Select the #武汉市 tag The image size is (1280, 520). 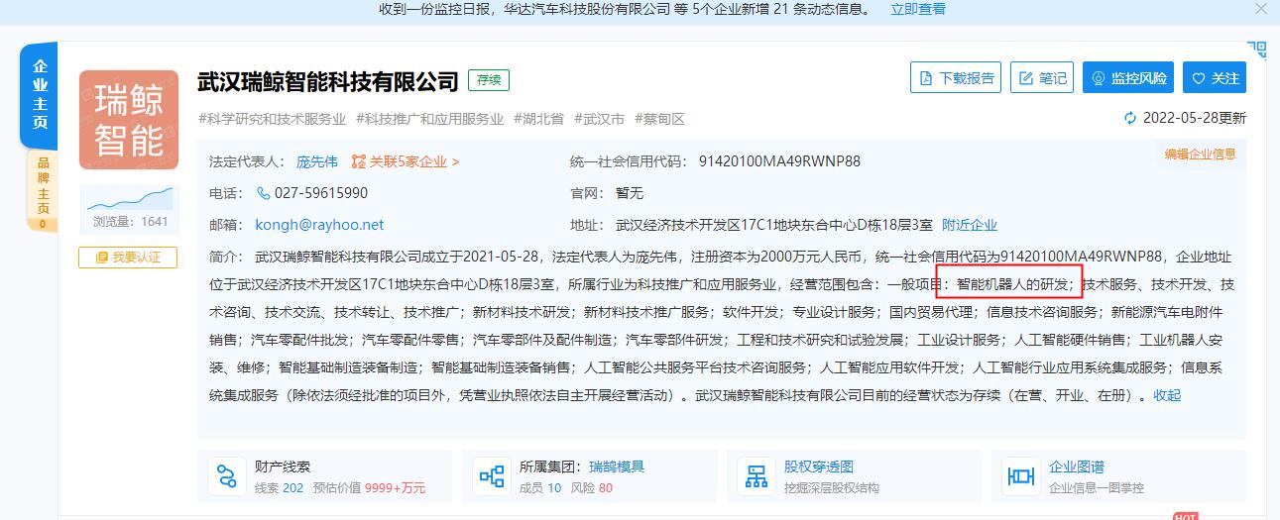[599, 119]
